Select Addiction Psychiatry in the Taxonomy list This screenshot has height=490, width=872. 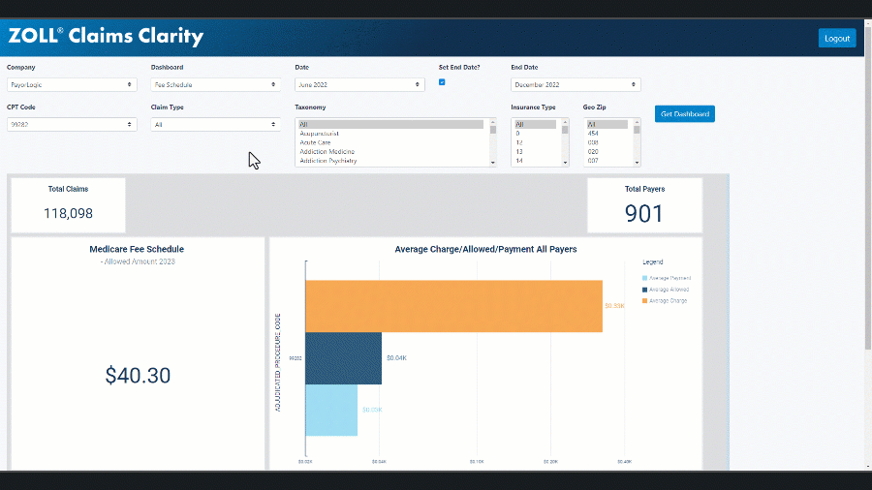391,161
